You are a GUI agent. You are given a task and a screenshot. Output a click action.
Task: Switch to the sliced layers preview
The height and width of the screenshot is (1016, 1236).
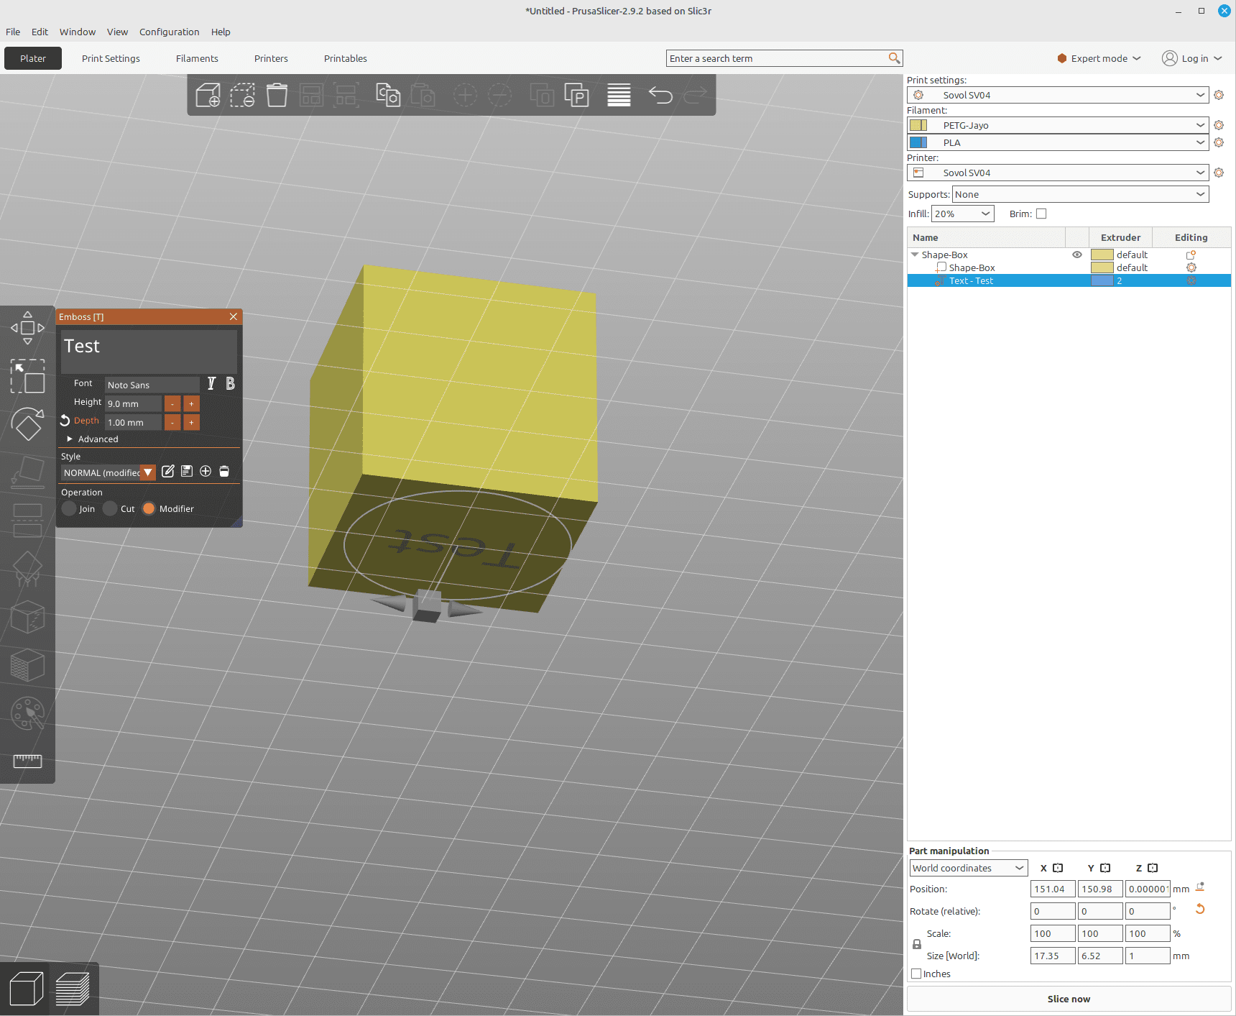tap(73, 989)
